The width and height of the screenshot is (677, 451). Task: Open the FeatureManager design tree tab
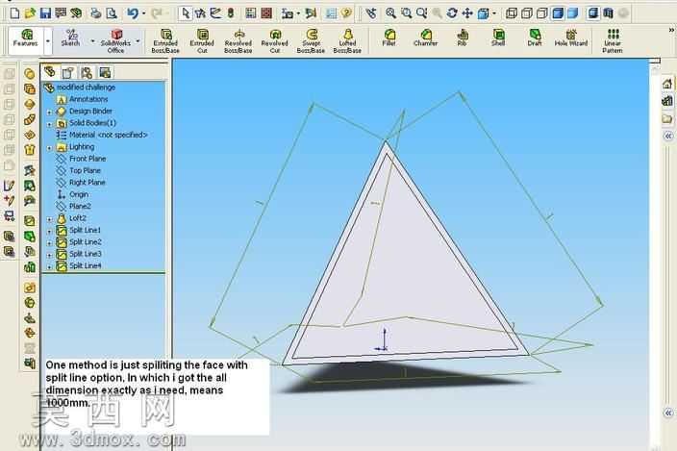pos(50,72)
